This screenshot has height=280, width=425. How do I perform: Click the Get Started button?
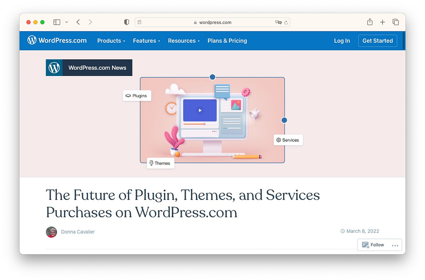coord(377,41)
